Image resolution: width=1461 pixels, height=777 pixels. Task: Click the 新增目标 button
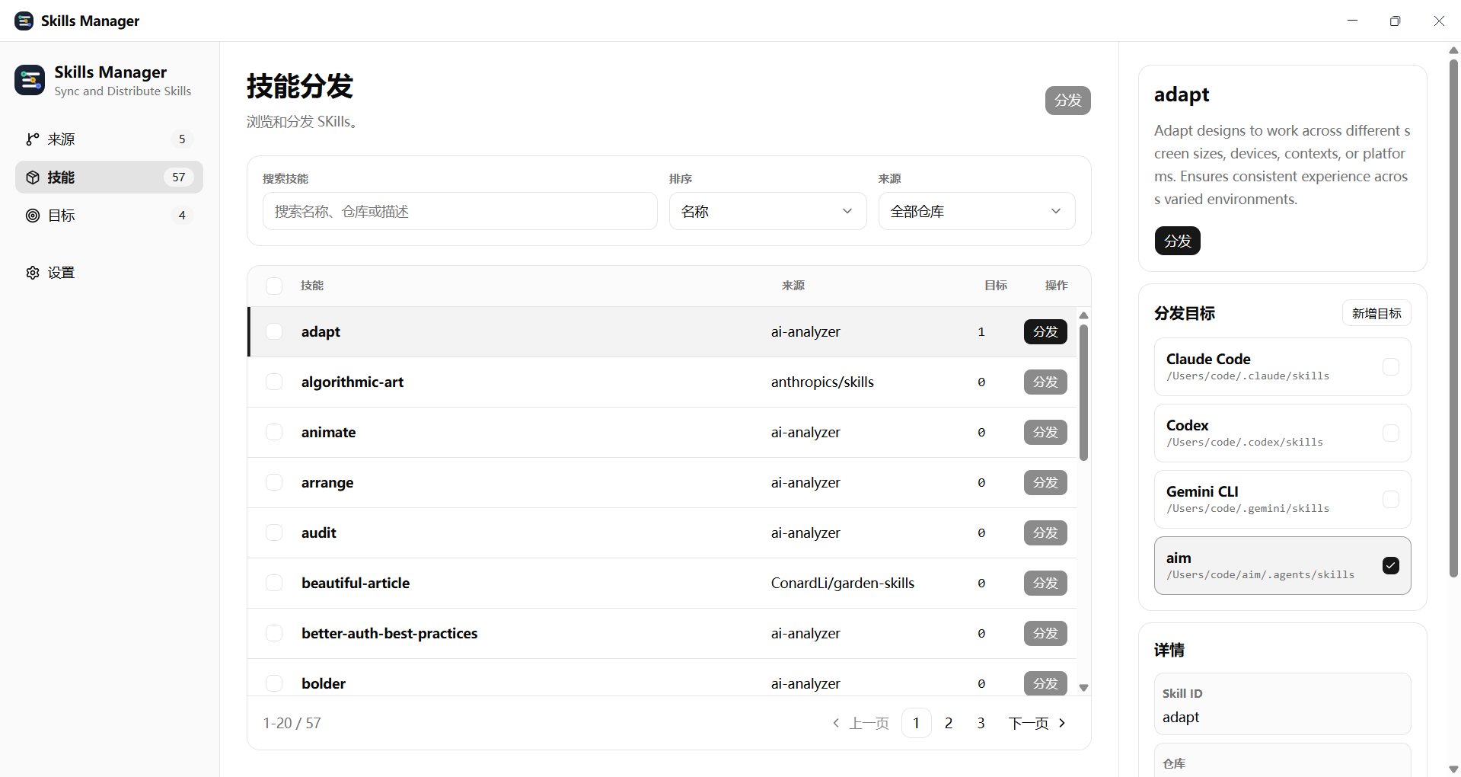(1376, 313)
